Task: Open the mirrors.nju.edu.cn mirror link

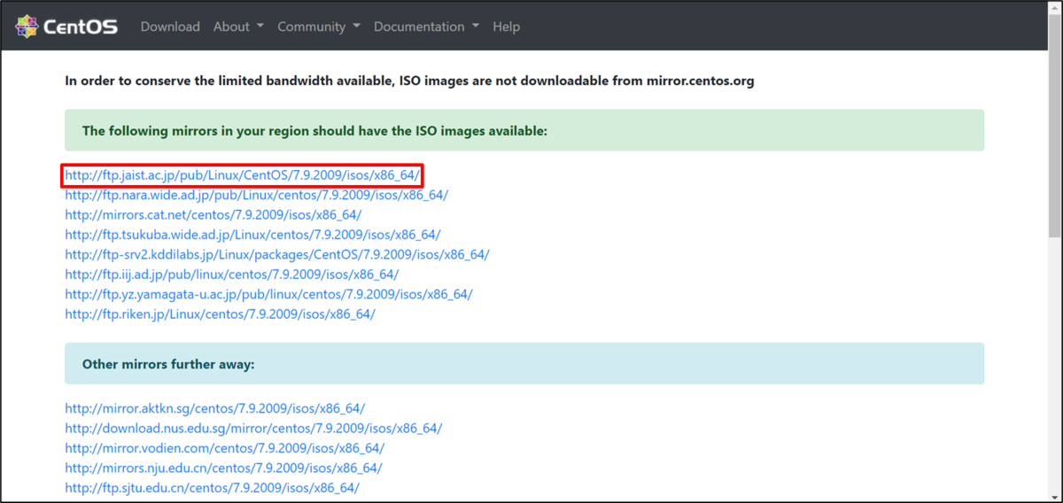Action: click(x=224, y=468)
